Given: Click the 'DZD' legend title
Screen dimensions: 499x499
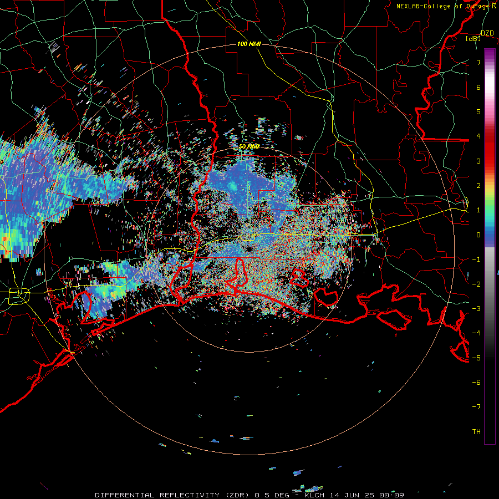Looking at the screenshot, I should pyautogui.click(x=487, y=33).
